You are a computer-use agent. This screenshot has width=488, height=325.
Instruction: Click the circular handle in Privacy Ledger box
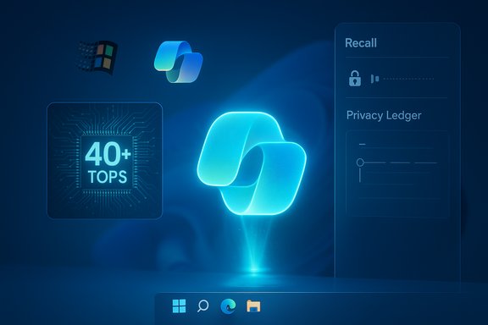[360, 162]
